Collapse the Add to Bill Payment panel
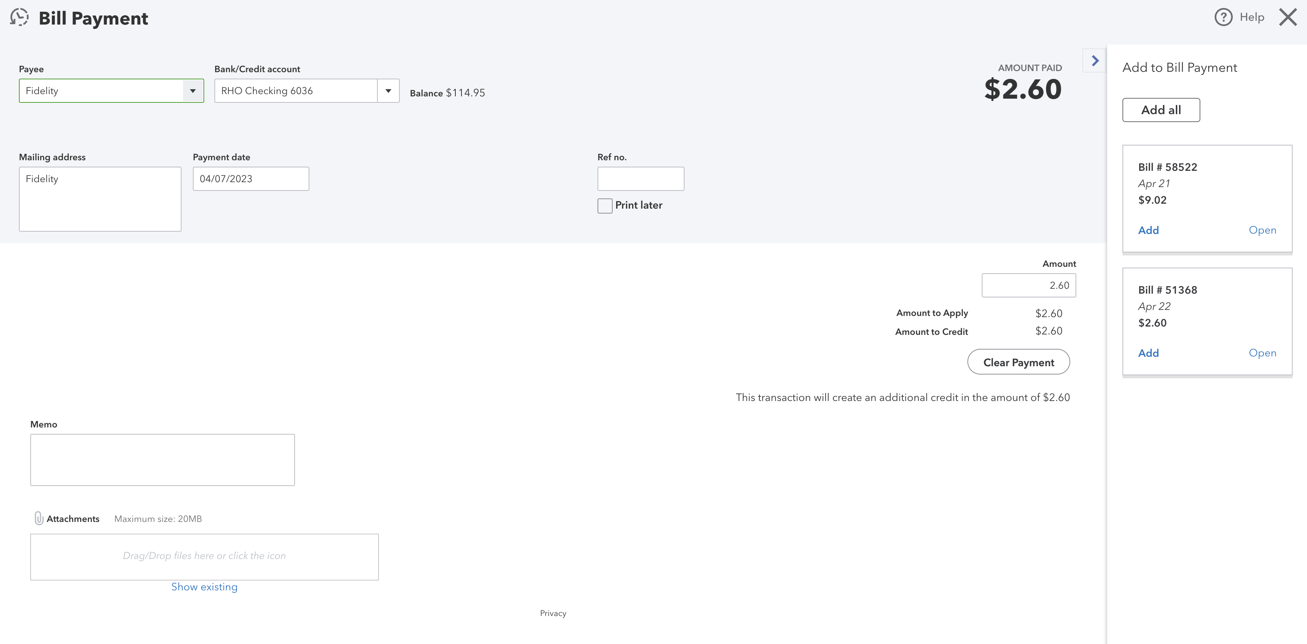 pyautogui.click(x=1094, y=61)
